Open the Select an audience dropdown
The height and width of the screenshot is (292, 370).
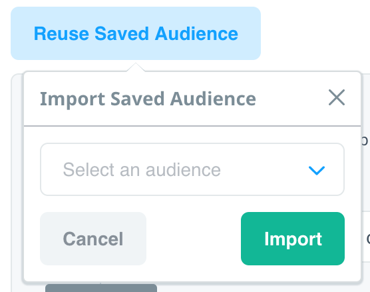[192, 169]
